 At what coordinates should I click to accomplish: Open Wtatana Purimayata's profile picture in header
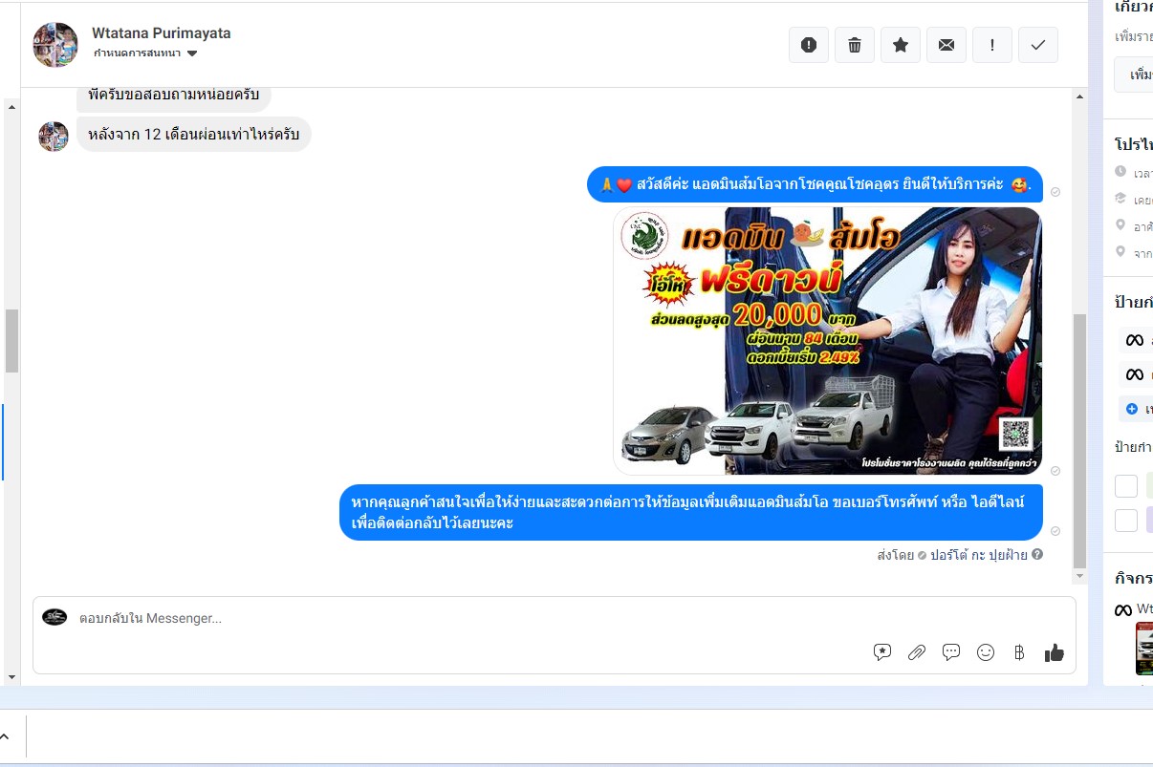55,45
